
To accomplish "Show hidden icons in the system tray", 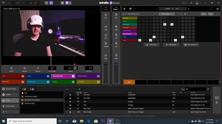I will [x=189, y=121].
